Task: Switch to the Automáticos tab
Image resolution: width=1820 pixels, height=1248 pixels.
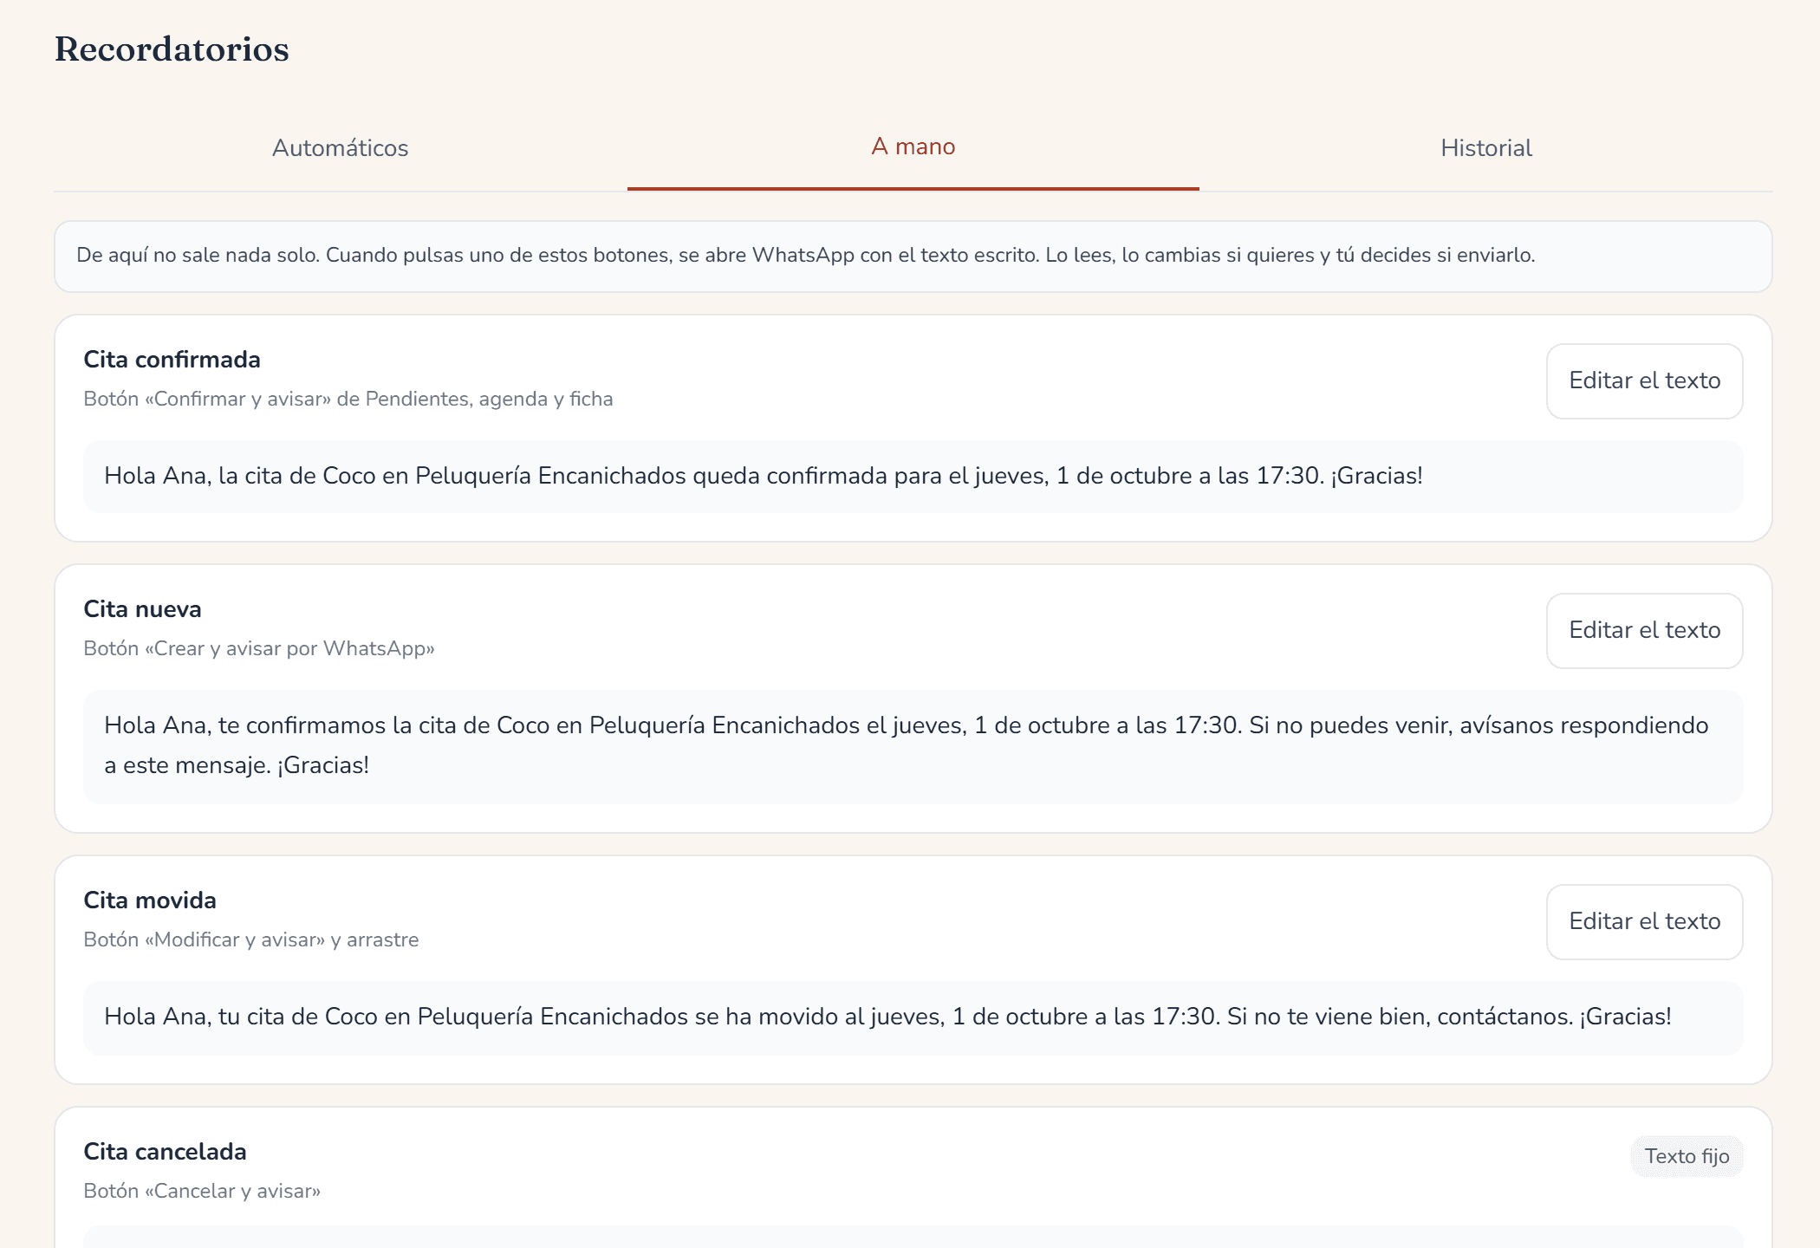Action: point(340,148)
